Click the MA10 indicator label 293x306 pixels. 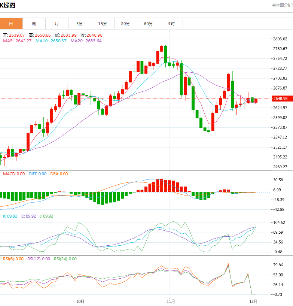coord(51,41)
